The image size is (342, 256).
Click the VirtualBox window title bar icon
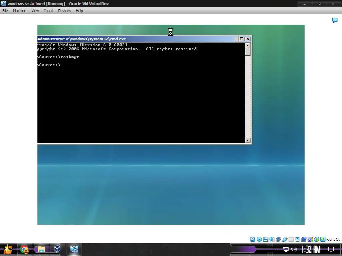pos(3,4)
